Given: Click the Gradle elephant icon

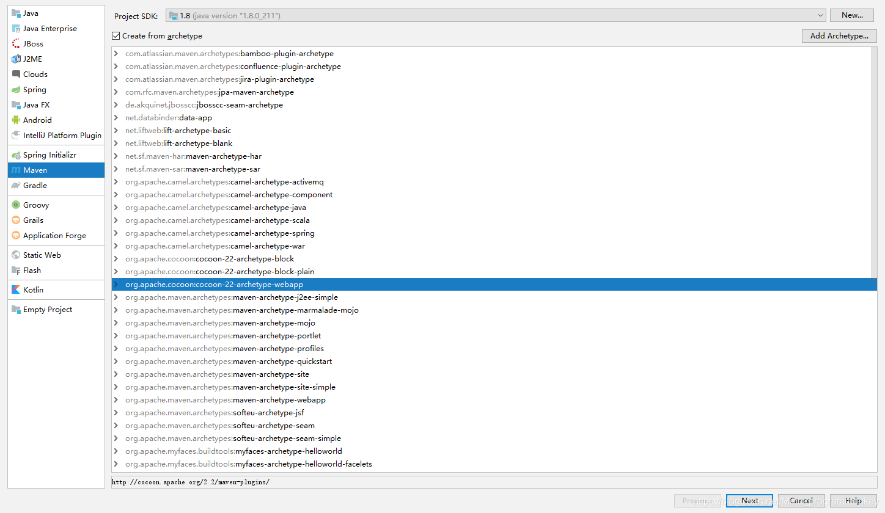Looking at the screenshot, I should (16, 185).
